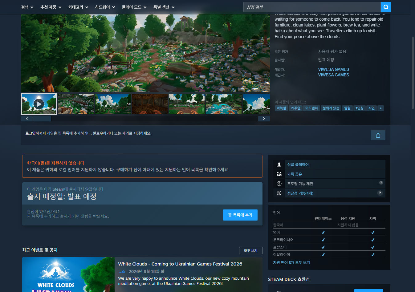Click the 찜 목록에 추가 button

pyautogui.click(x=240, y=215)
